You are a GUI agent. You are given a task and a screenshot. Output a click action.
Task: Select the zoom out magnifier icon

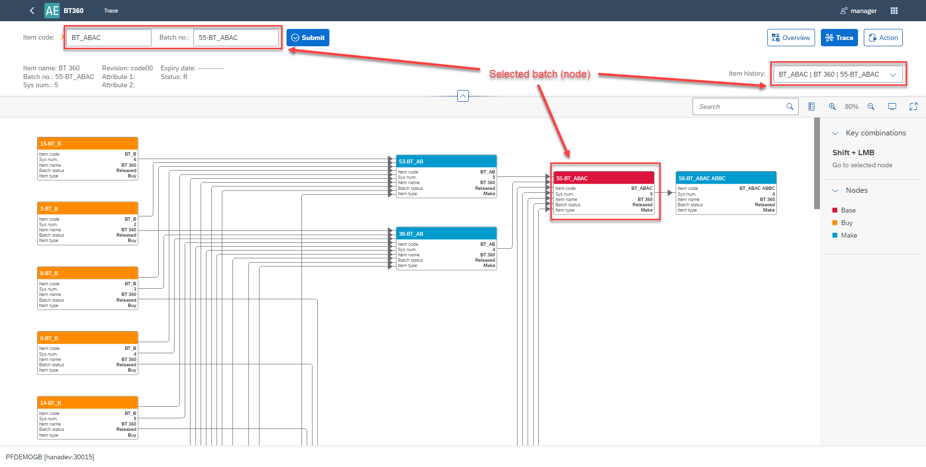871,107
